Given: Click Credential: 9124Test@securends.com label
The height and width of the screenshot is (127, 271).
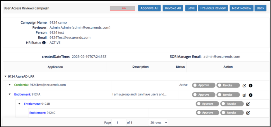Looking at the screenshot, I should coord(40,85).
